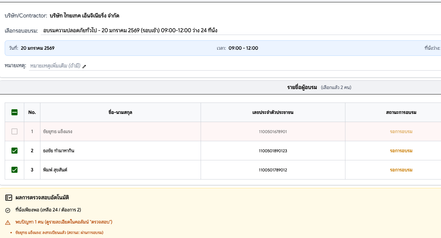Uncheck the checkbox for ธงชัย ทำมาหากิน
This screenshot has height=238, width=441.
tap(14, 151)
